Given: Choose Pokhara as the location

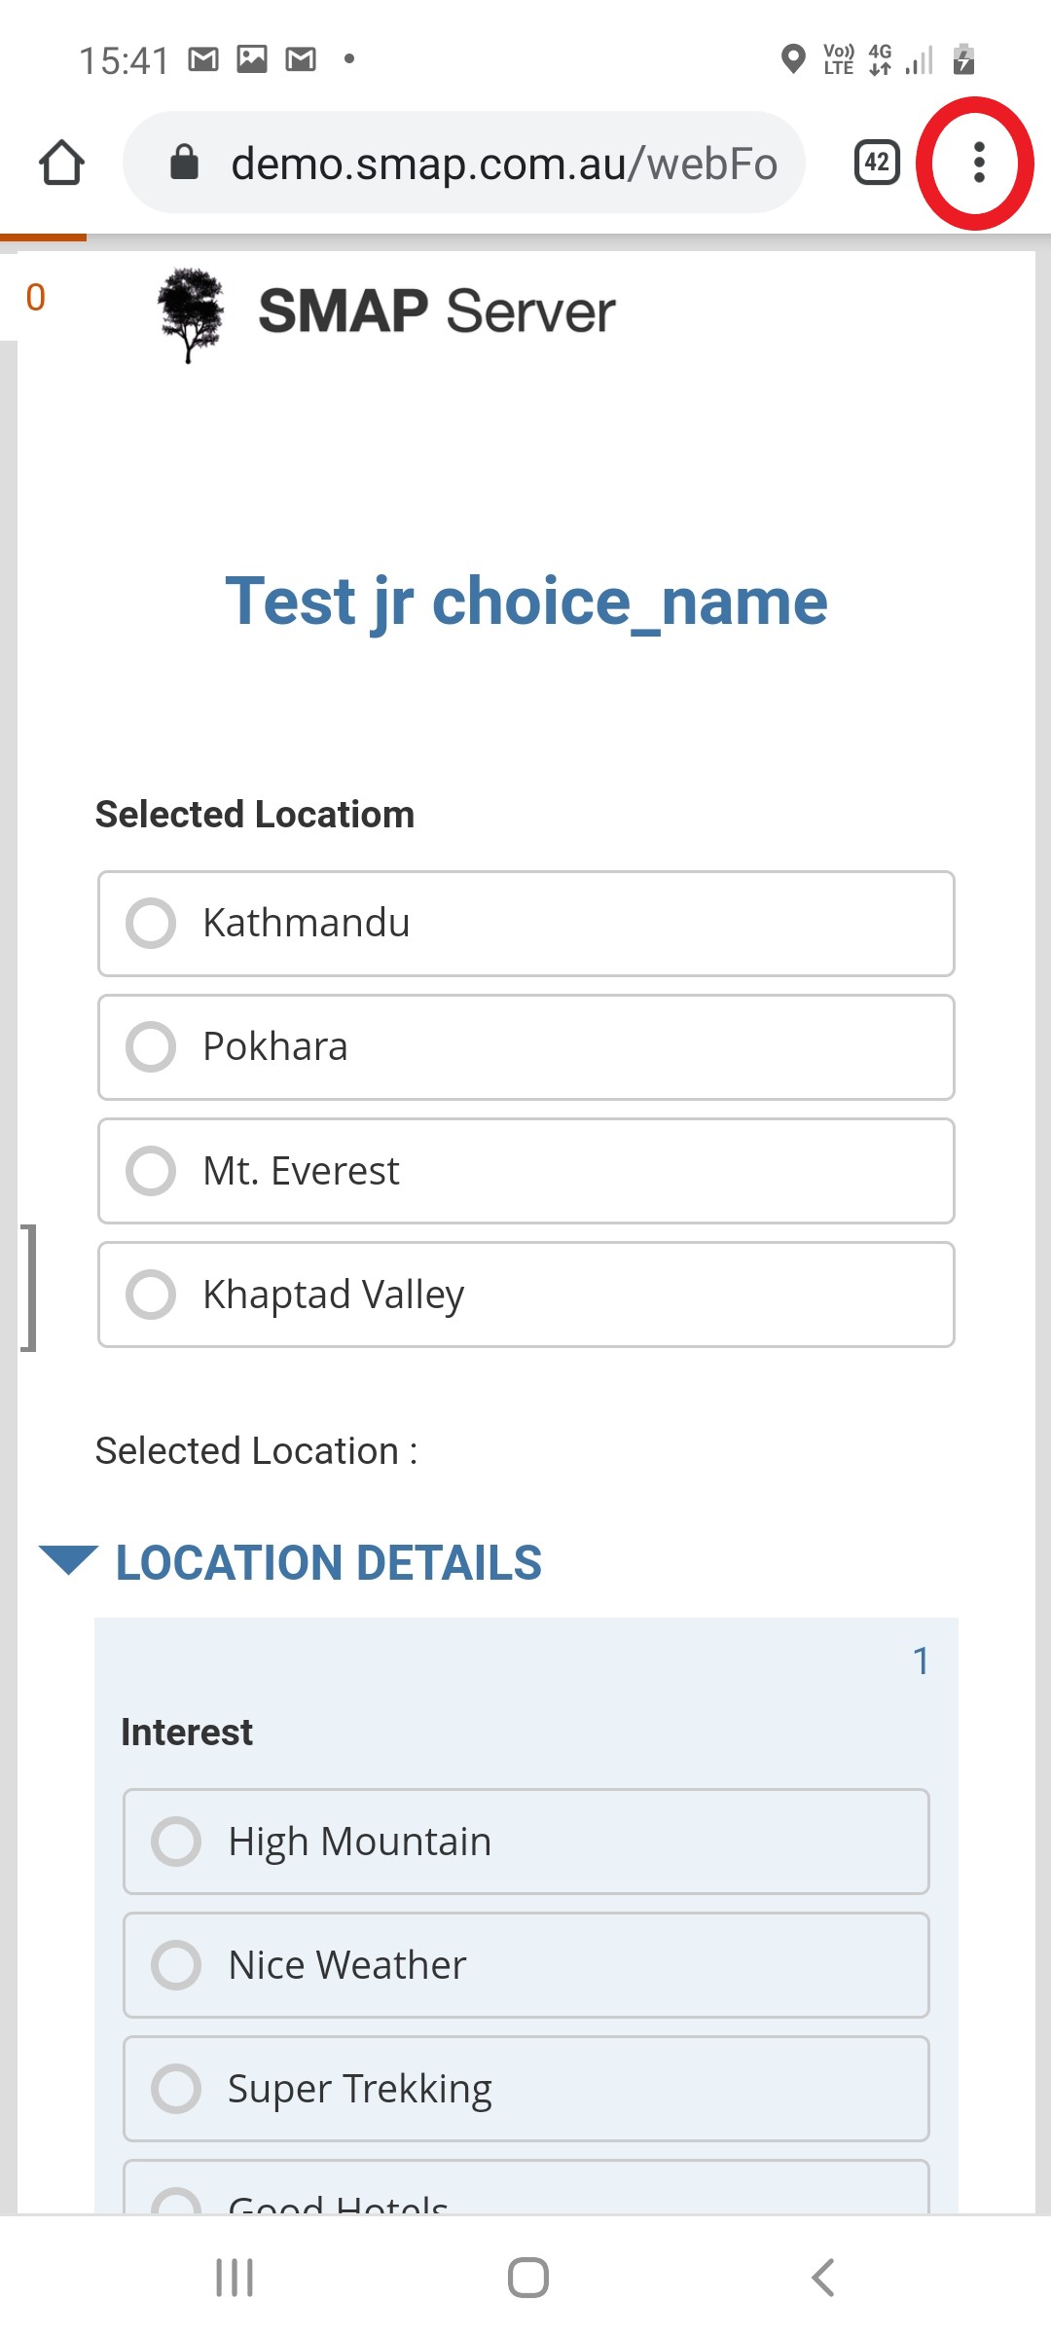Looking at the screenshot, I should coord(151,1047).
